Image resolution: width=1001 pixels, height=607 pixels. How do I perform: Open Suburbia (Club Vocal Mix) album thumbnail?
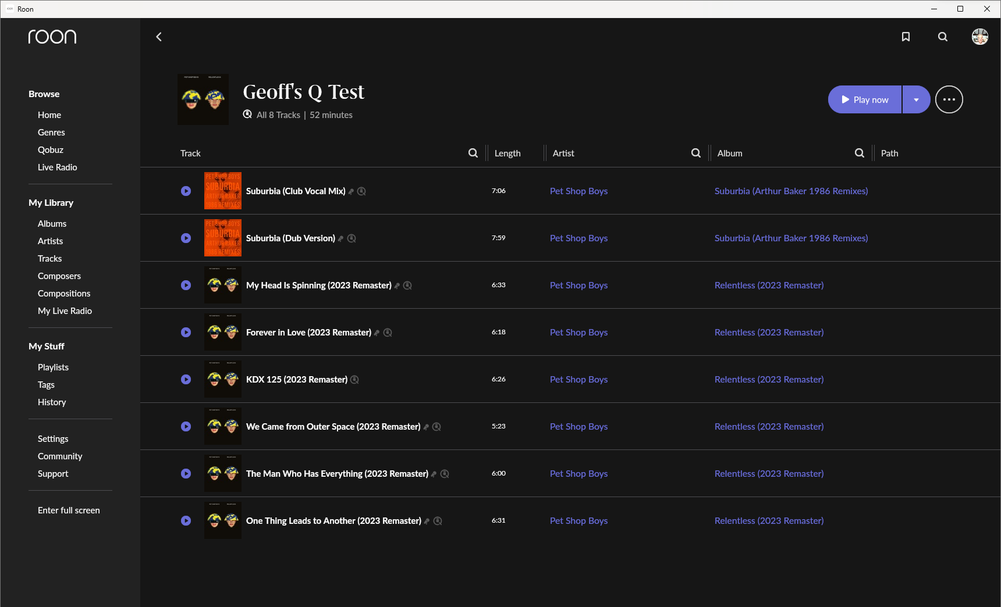(223, 191)
